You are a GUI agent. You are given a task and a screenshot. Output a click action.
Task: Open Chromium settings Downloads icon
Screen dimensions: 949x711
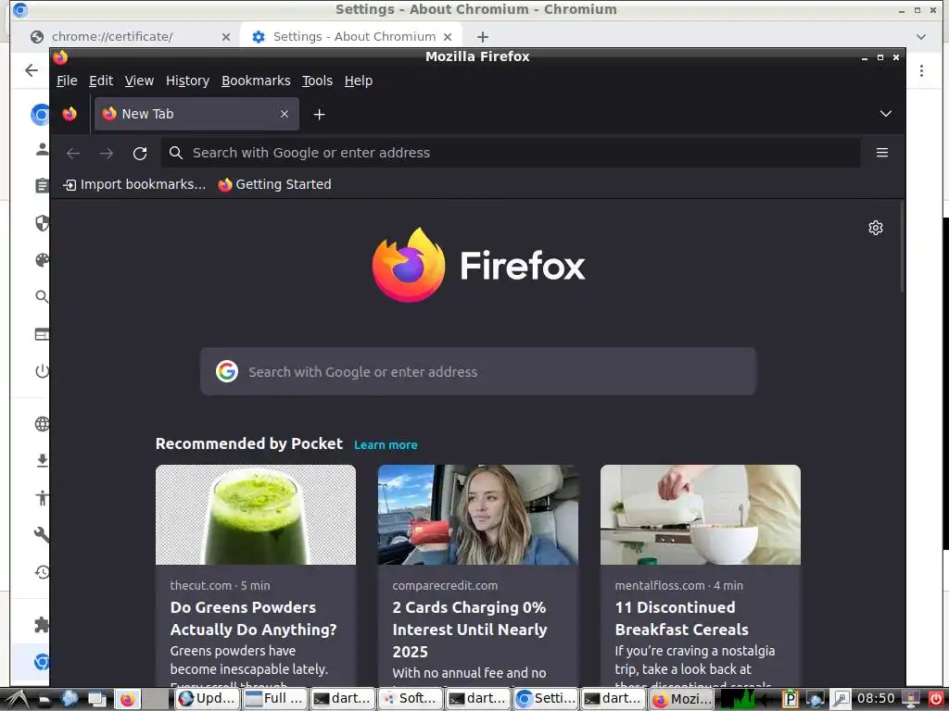point(42,461)
